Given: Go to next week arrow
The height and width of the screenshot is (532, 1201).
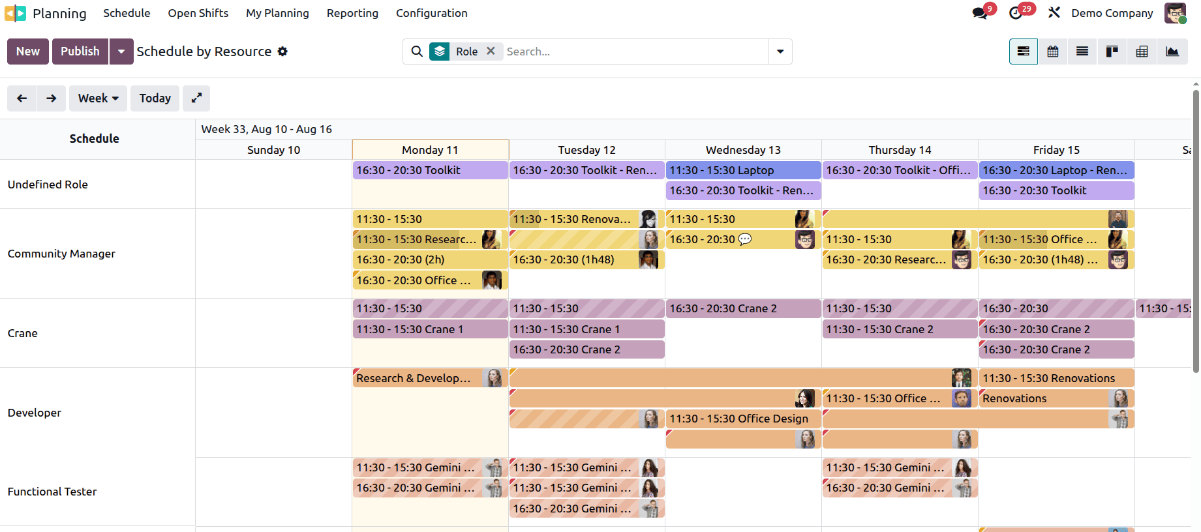Looking at the screenshot, I should click(52, 98).
